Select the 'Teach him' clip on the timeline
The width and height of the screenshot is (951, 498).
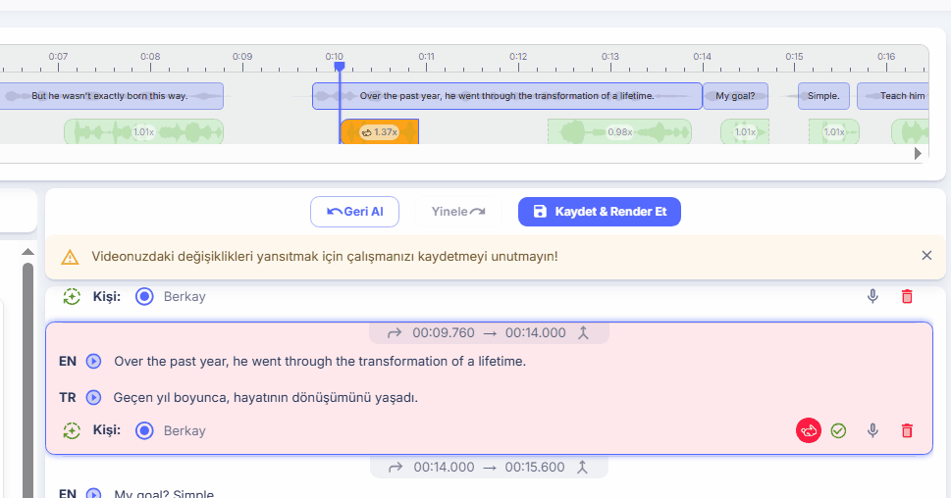click(x=893, y=96)
